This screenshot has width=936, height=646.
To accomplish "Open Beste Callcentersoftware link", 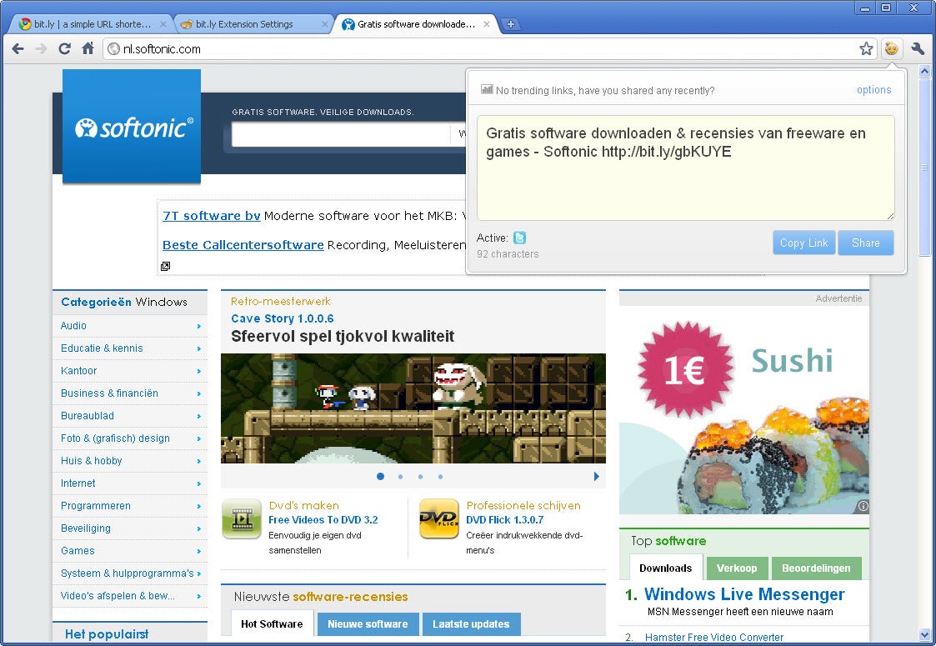I will pyautogui.click(x=243, y=245).
